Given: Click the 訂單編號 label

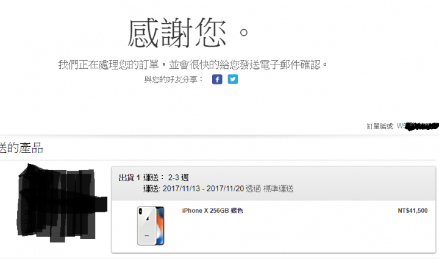Looking at the screenshot, I should pyautogui.click(x=380, y=126).
